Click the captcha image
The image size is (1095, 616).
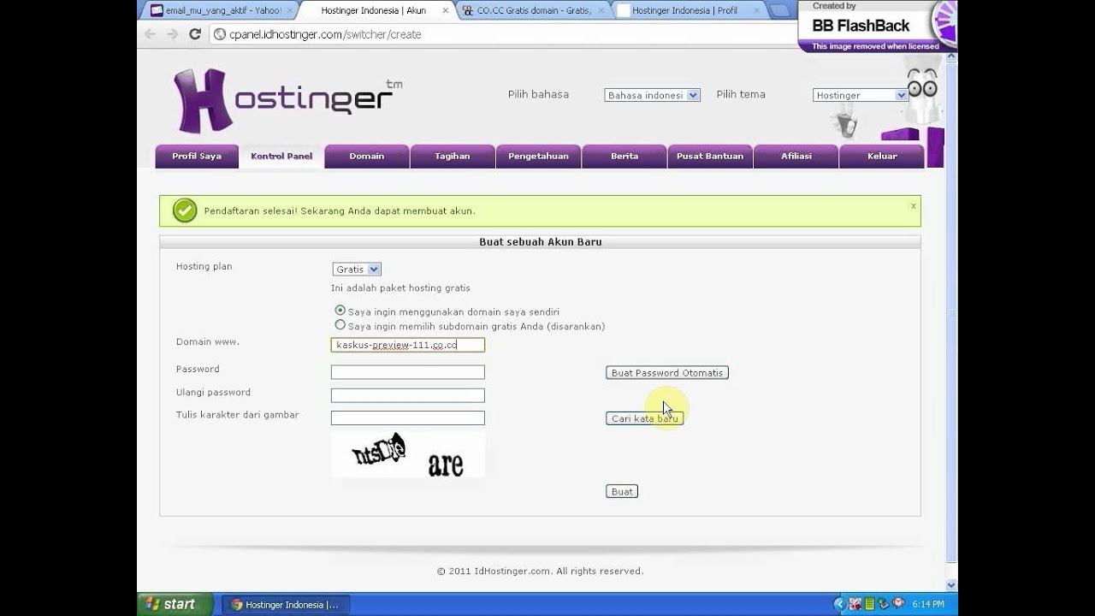(408, 453)
